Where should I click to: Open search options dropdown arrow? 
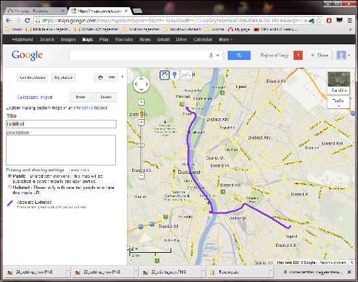pyautogui.click(x=218, y=55)
